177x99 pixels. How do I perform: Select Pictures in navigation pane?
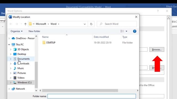(x=22, y=73)
